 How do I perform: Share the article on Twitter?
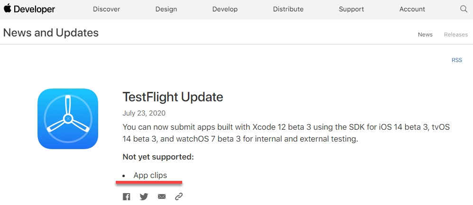click(x=144, y=196)
